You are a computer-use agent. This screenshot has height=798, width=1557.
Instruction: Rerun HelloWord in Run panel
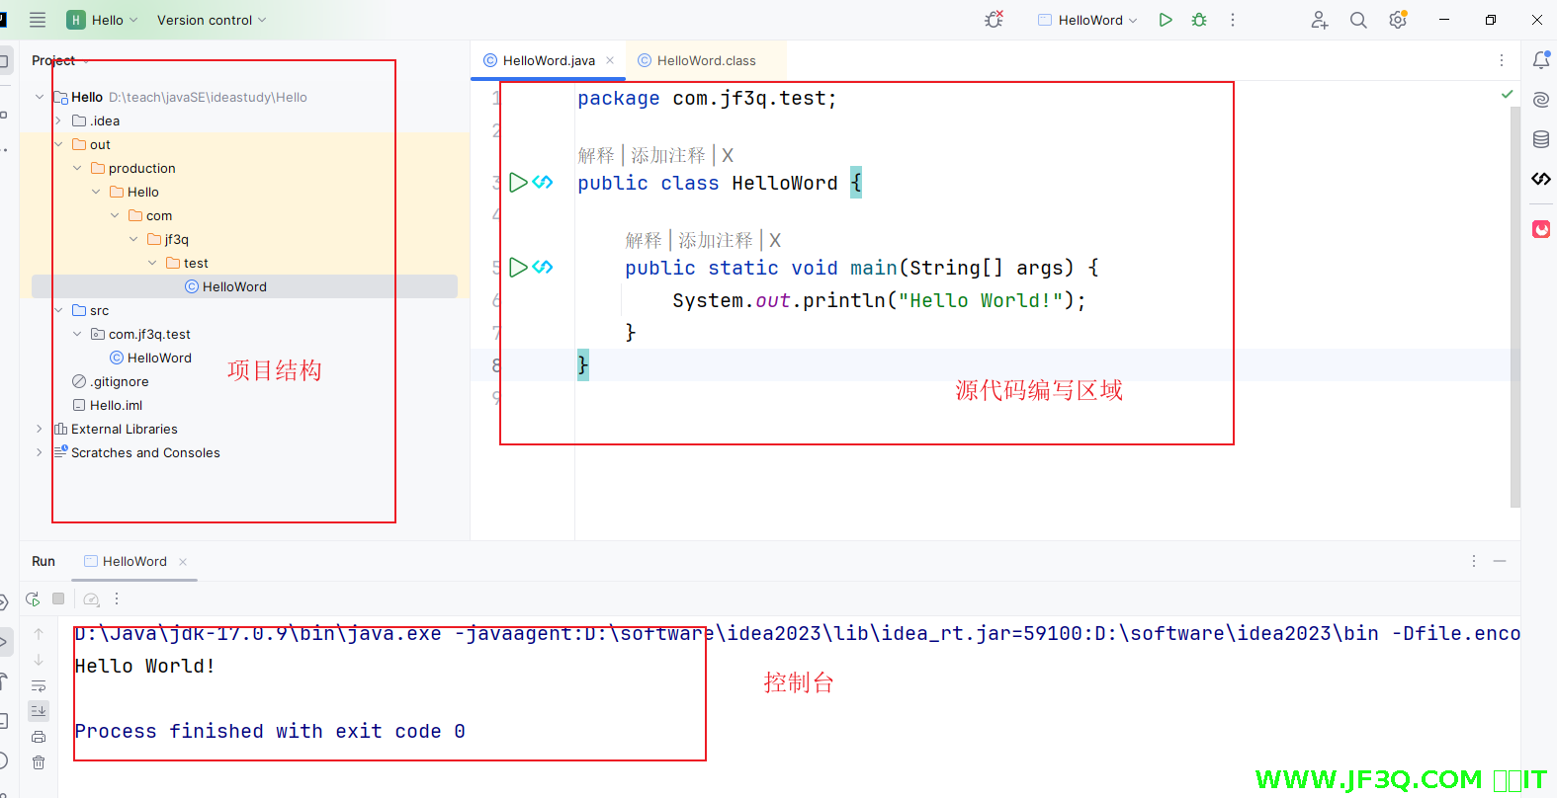pyautogui.click(x=33, y=598)
